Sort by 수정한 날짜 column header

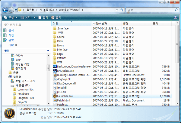pos(100,24)
